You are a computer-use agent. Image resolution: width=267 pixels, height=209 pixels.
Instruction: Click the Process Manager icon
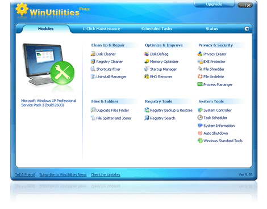200,84
